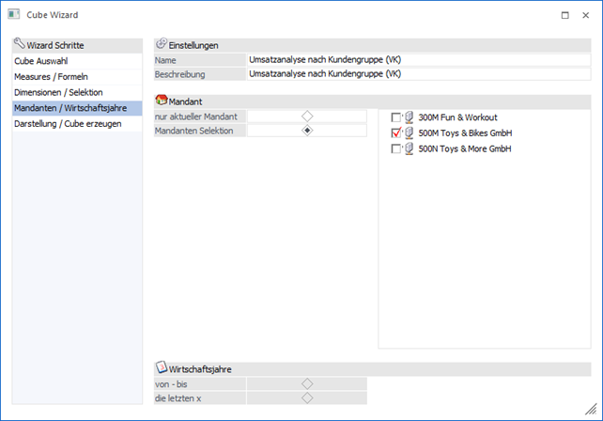Click the 500M Toys & Bikes company icon
603x421 pixels.
tap(409, 133)
